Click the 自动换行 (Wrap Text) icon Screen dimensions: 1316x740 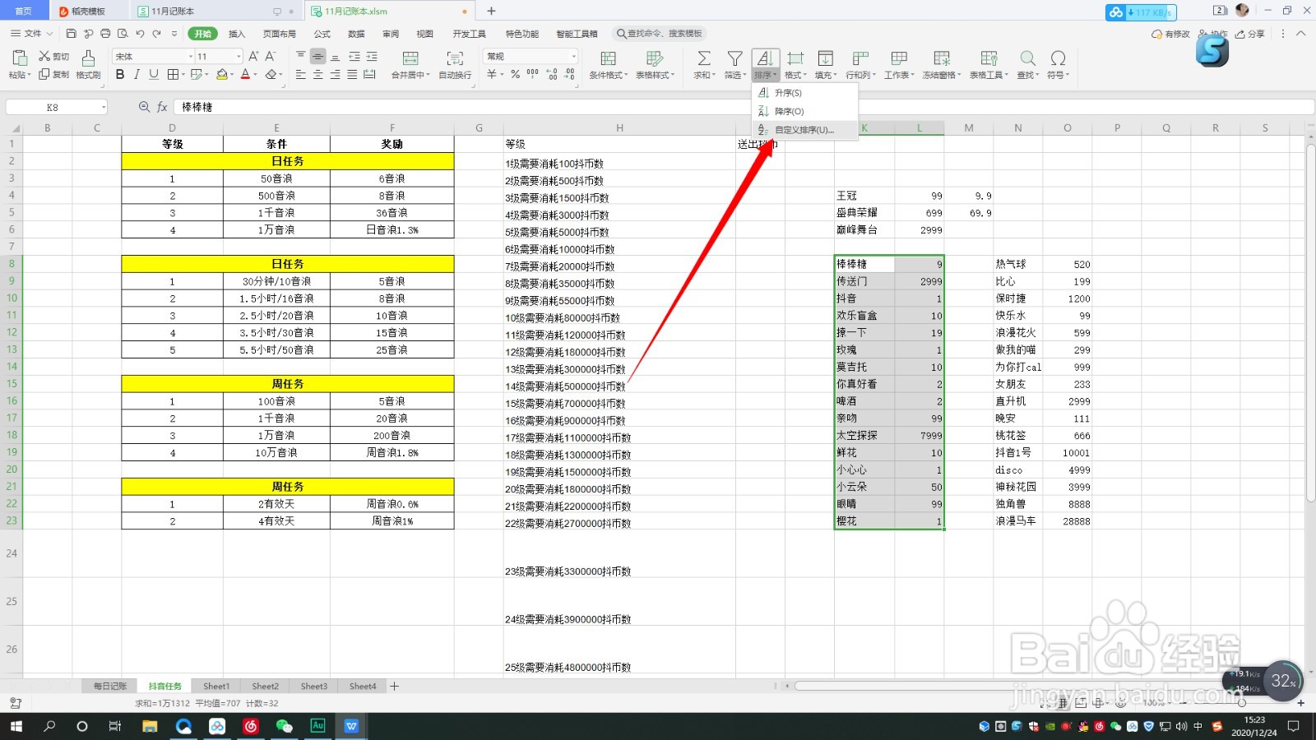pos(454,64)
